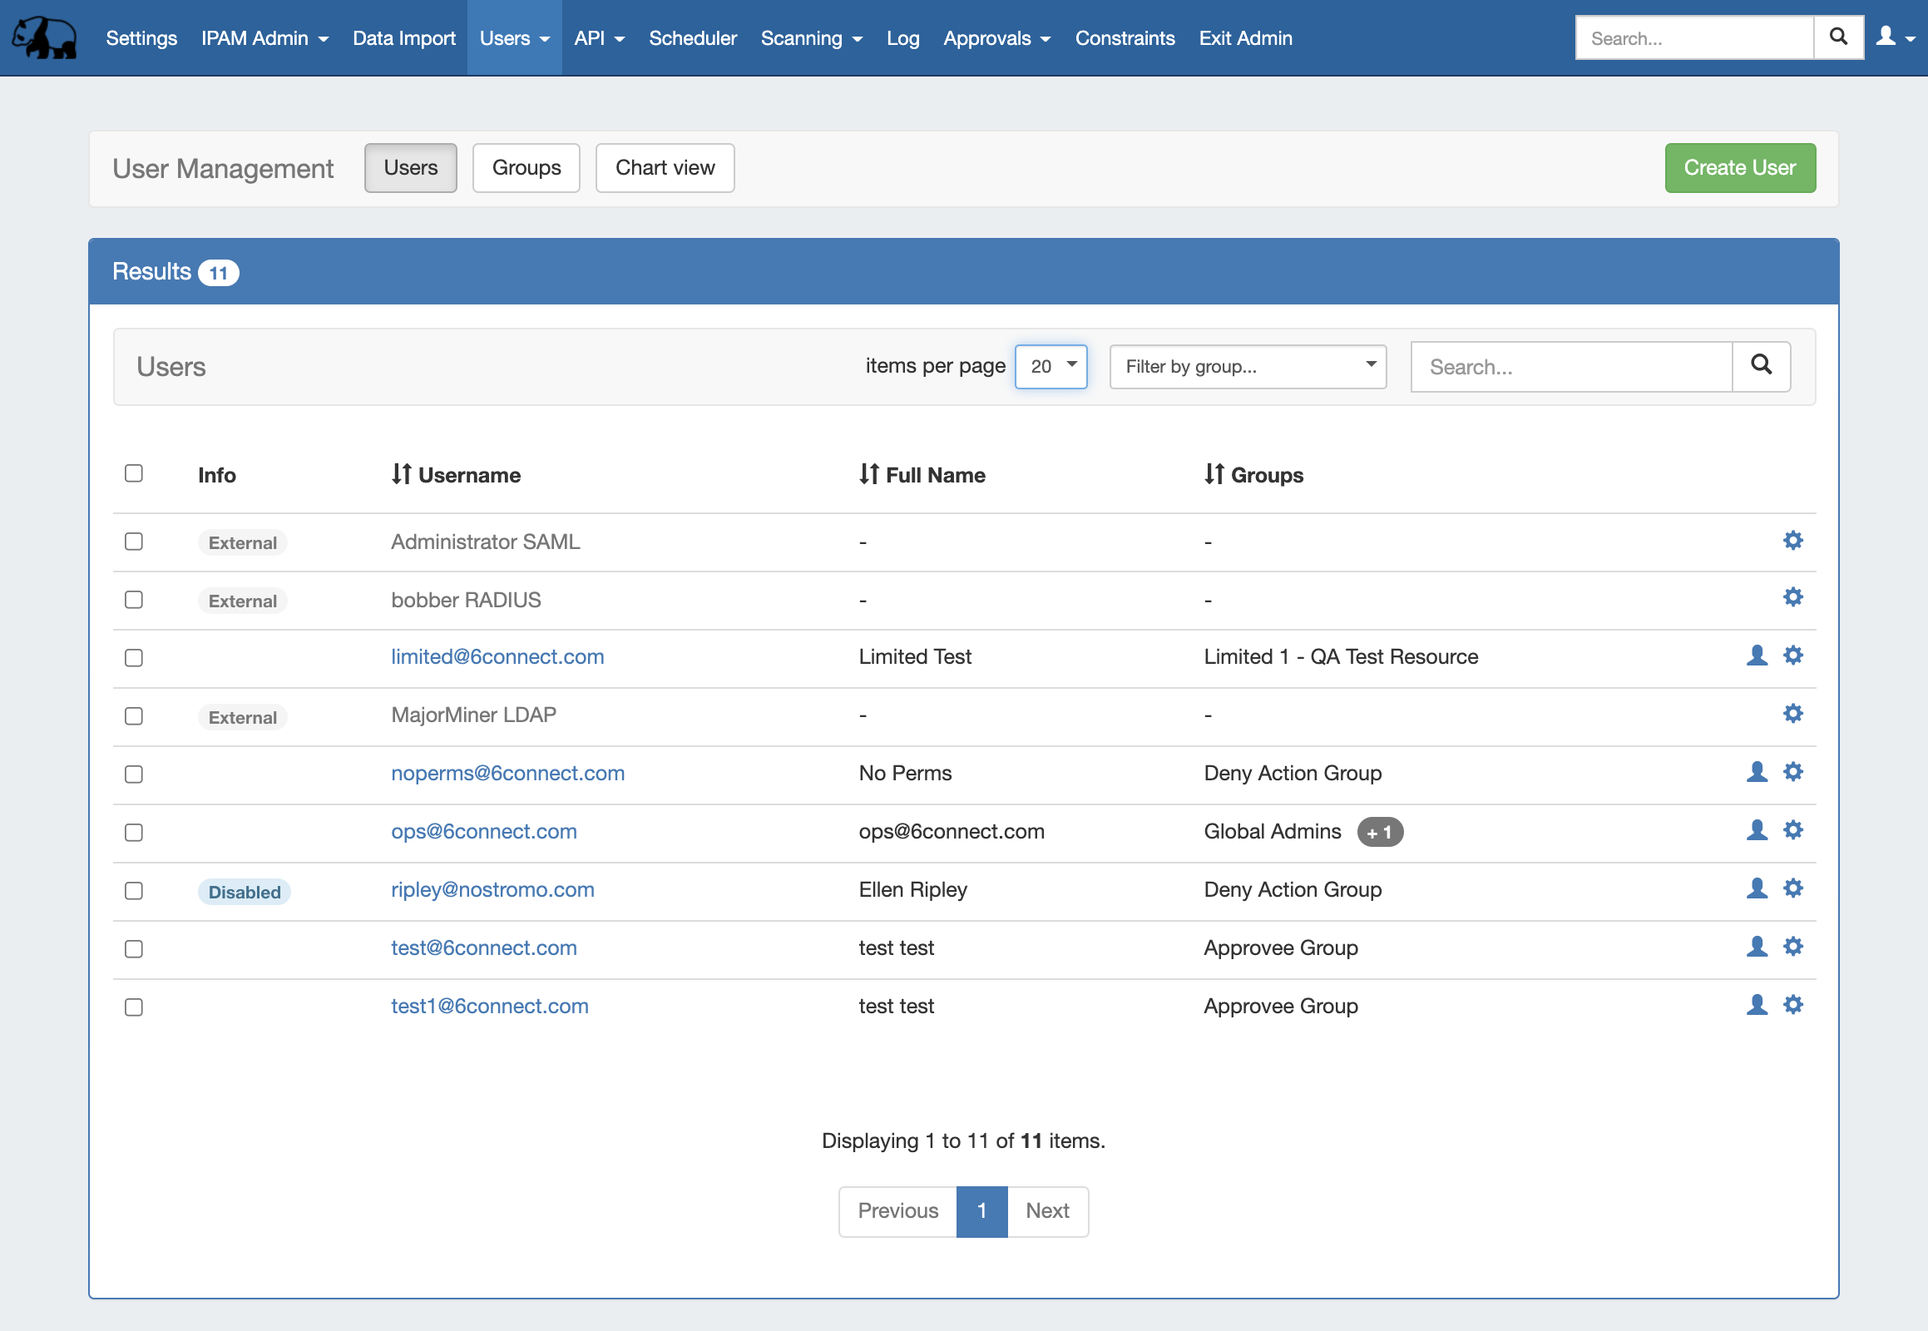
Task: Open the items per page dropdown
Action: click(1051, 366)
